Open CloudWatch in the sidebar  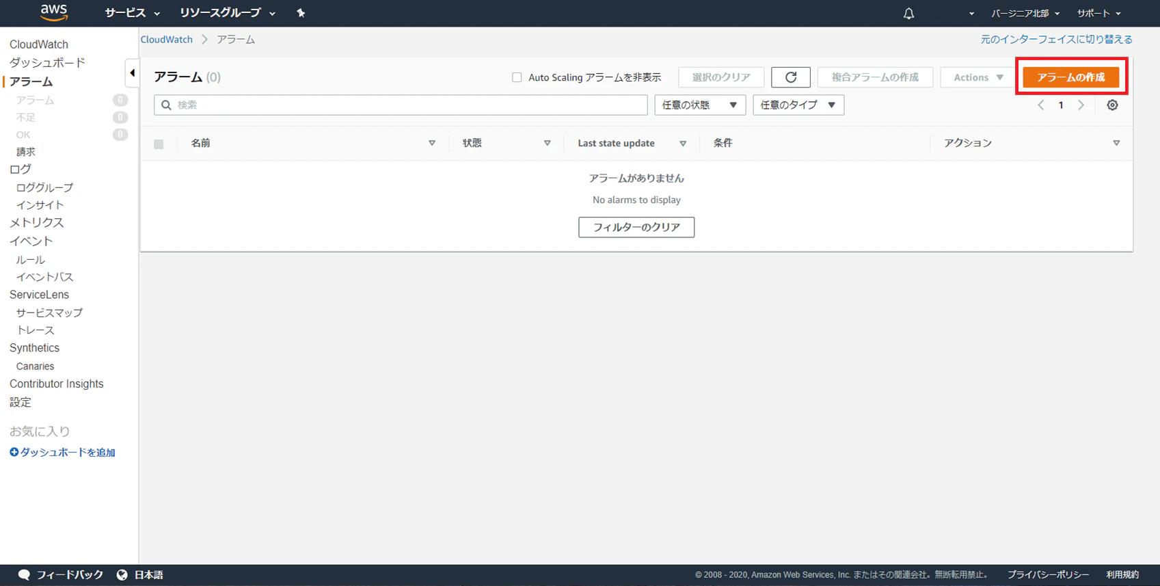pyautogui.click(x=39, y=44)
